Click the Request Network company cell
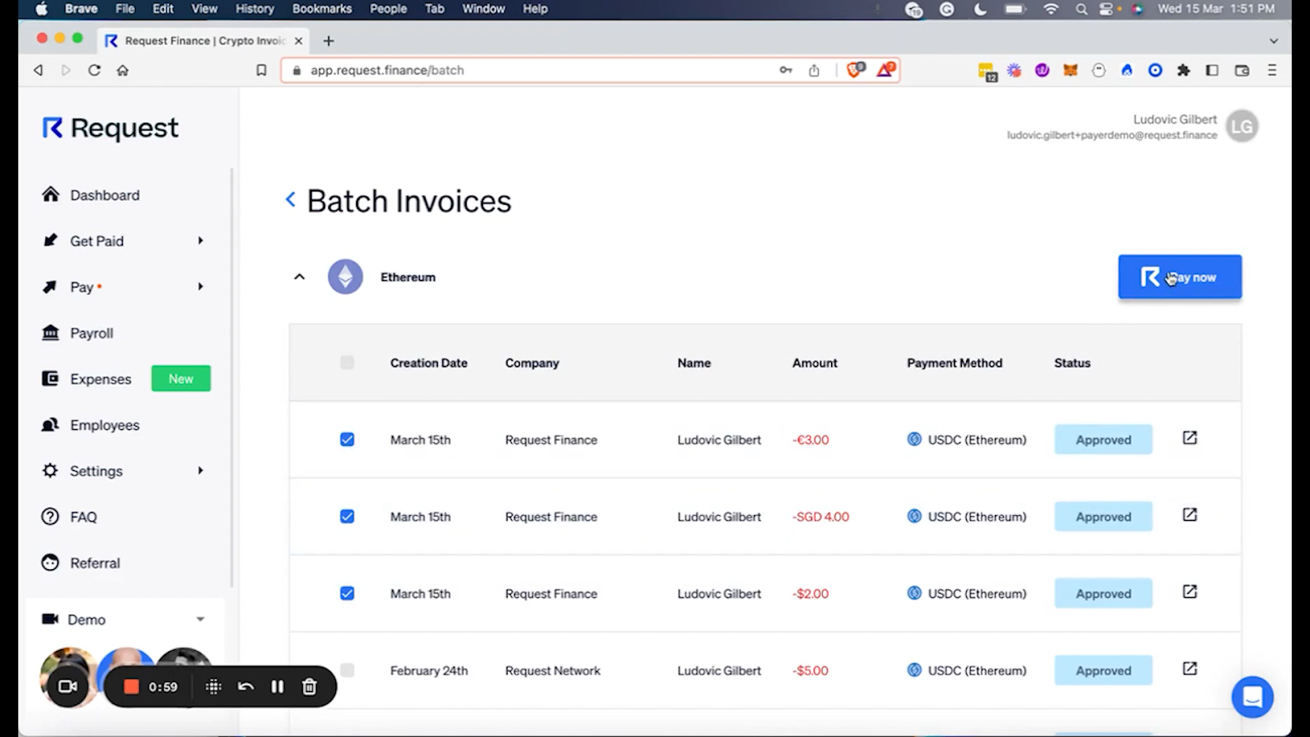This screenshot has height=737, width=1310. point(553,671)
